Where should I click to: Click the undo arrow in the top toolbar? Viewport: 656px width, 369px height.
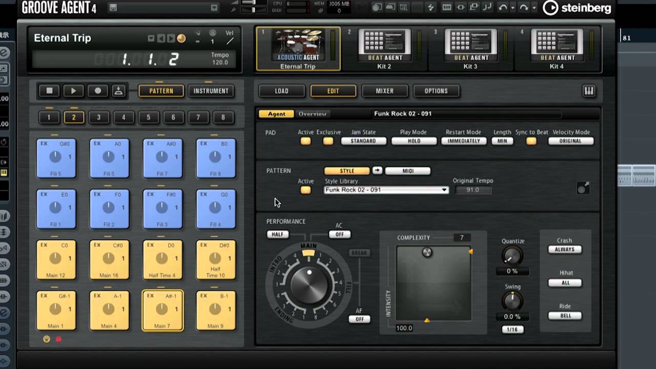click(502, 7)
